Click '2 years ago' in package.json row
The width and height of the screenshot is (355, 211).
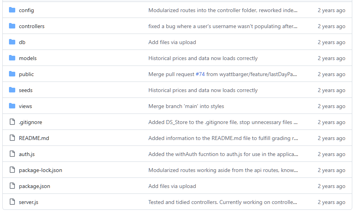point(332,186)
